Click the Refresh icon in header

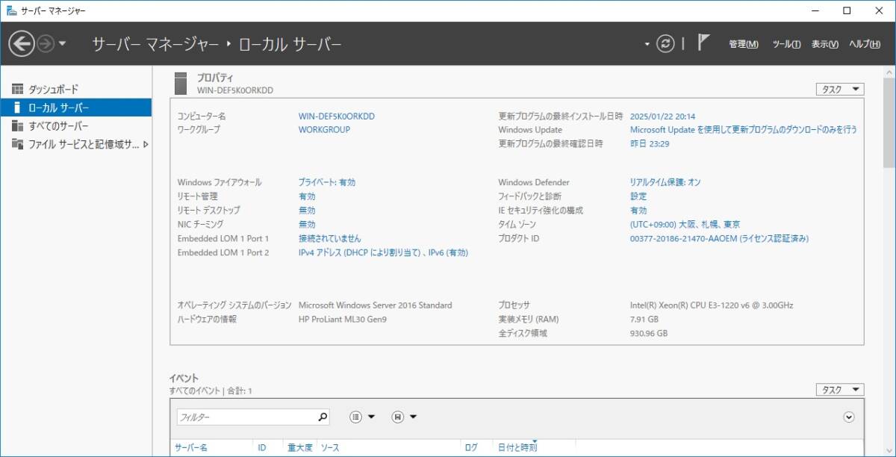click(665, 43)
